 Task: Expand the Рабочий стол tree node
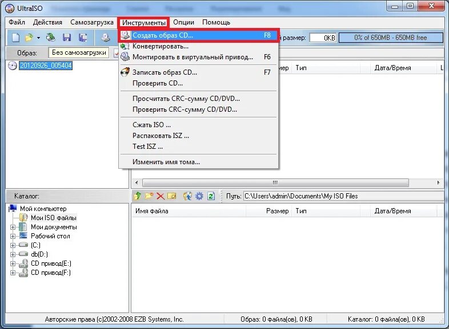[13, 237]
